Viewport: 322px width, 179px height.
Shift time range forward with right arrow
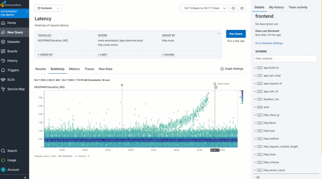[242, 8]
